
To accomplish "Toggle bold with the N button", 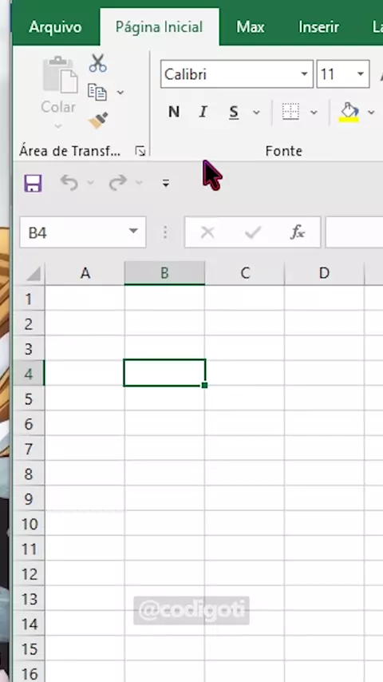I will coord(174,113).
